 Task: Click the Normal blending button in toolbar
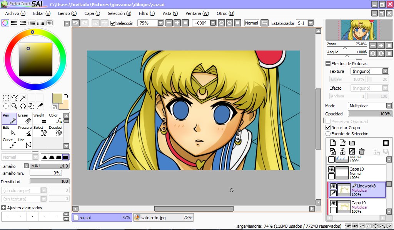(x=252, y=23)
